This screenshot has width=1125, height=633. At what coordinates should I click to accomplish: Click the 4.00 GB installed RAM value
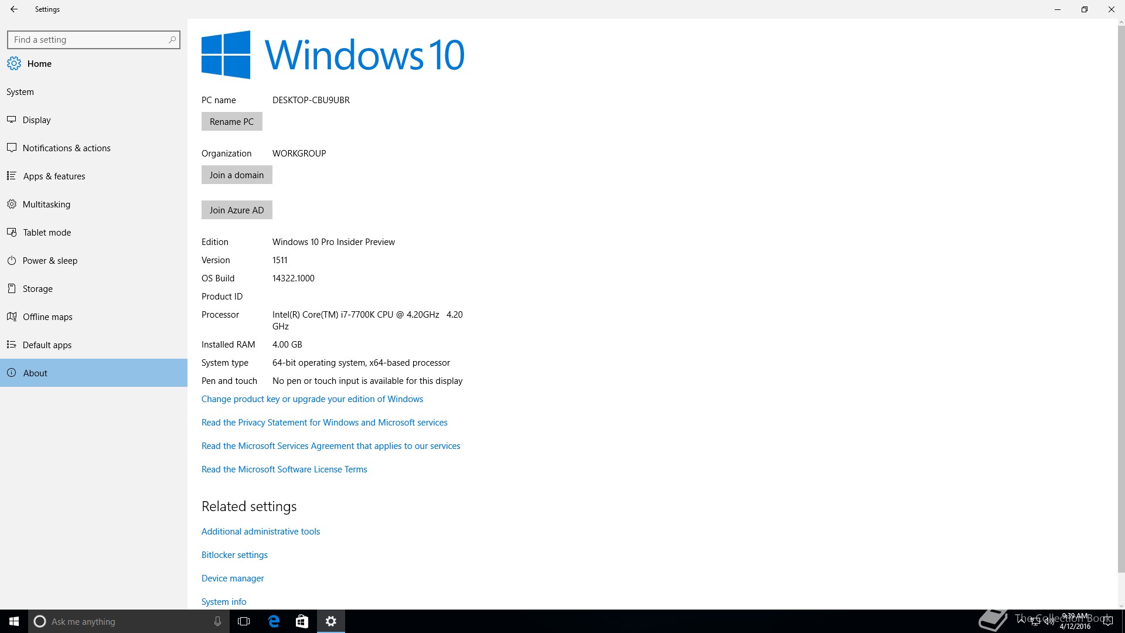[287, 345]
